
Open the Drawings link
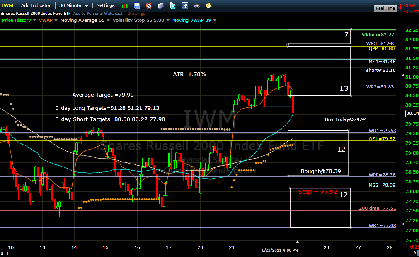136,13
